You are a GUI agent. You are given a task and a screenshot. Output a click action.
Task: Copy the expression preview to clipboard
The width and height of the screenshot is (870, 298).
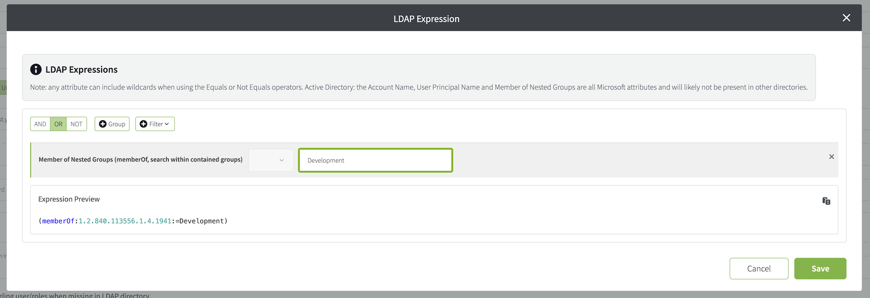point(826,201)
